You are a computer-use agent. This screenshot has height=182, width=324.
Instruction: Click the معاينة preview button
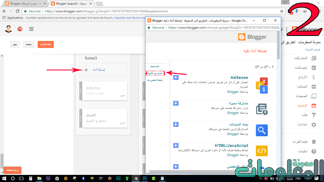[x=29, y=44]
